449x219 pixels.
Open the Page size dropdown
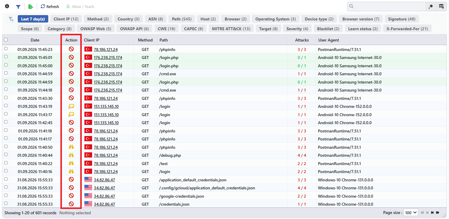point(411,212)
